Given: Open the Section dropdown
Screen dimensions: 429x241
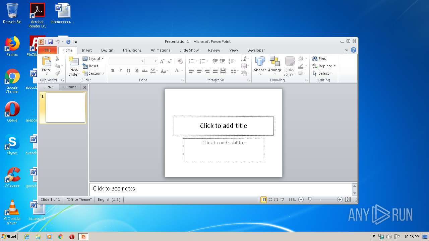Looking at the screenshot, I should [94, 73].
